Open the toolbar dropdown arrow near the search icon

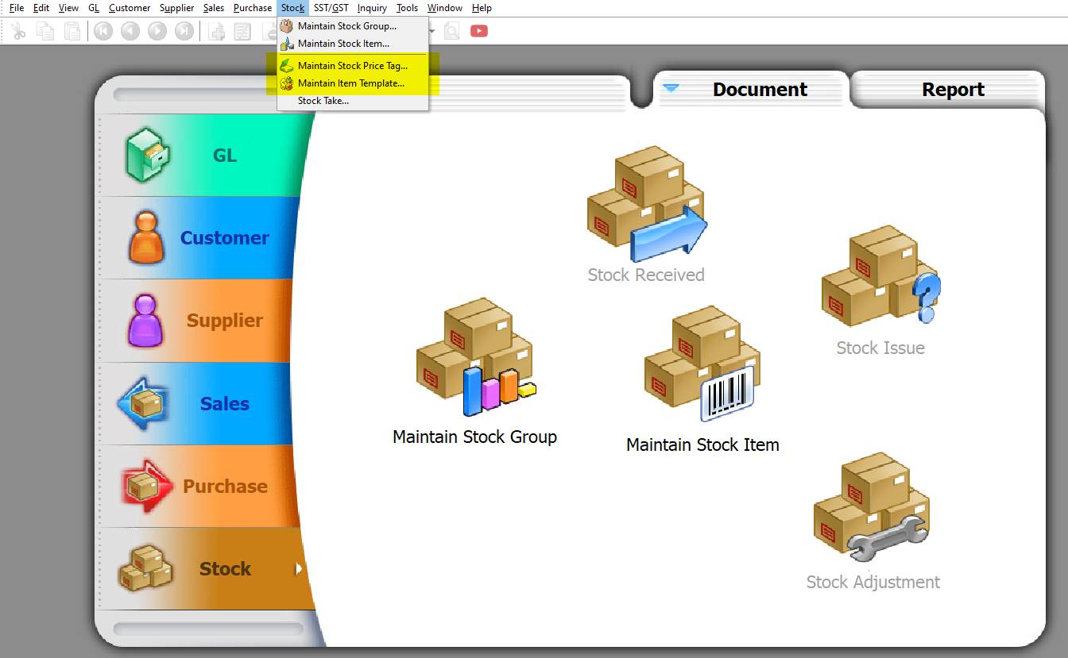click(431, 31)
